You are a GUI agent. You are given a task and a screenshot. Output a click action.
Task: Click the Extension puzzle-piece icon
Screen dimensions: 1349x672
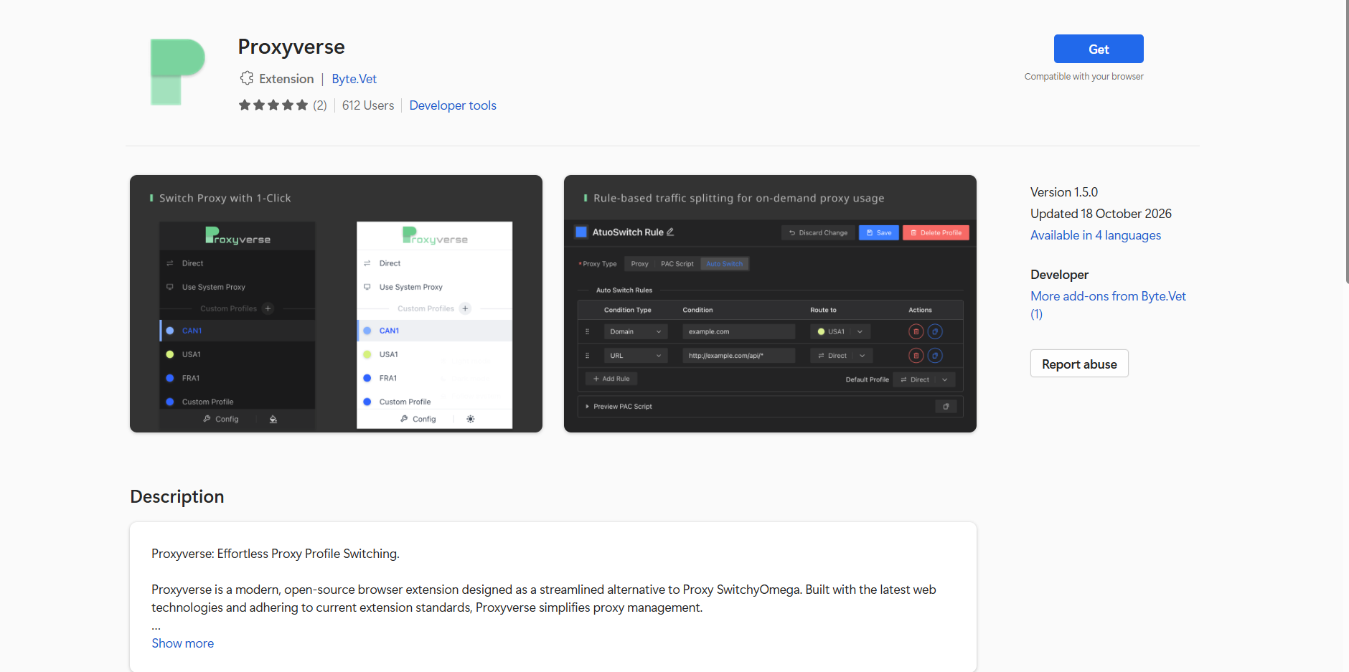pos(247,78)
